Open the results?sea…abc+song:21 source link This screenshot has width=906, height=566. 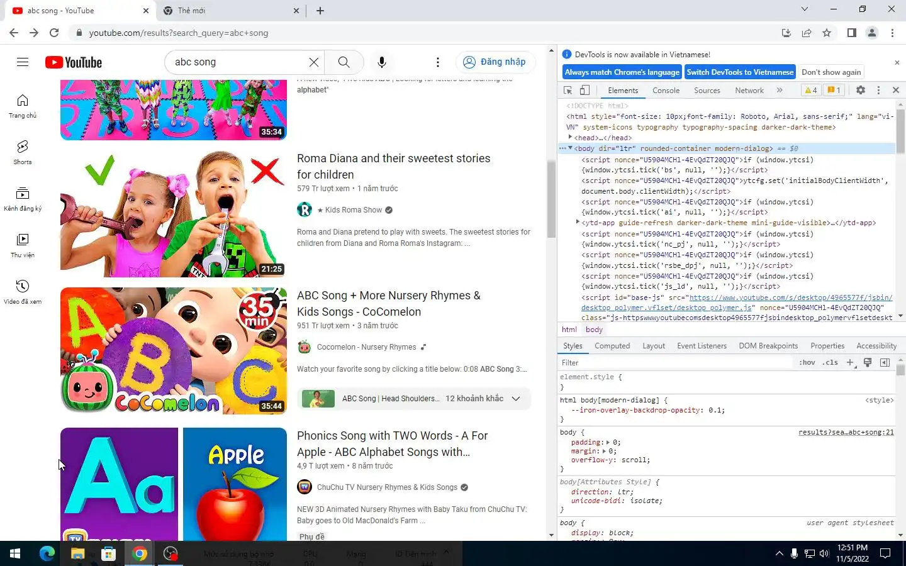[x=846, y=432]
